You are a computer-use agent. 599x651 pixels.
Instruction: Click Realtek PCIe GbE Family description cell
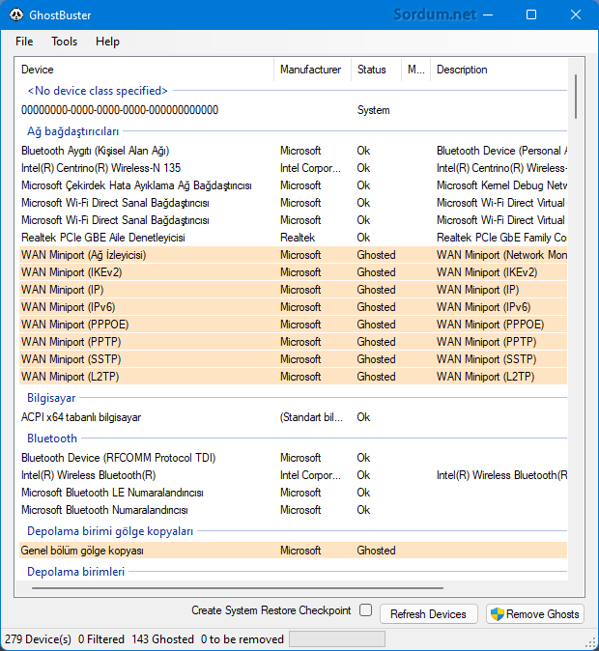point(501,238)
